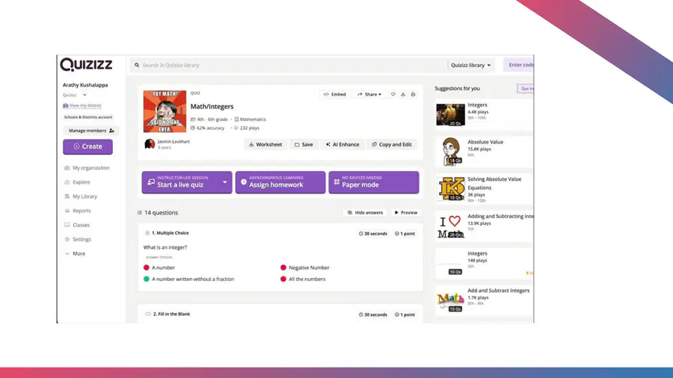
Task: Open My Library in the sidebar
Action: [x=85, y=196]
